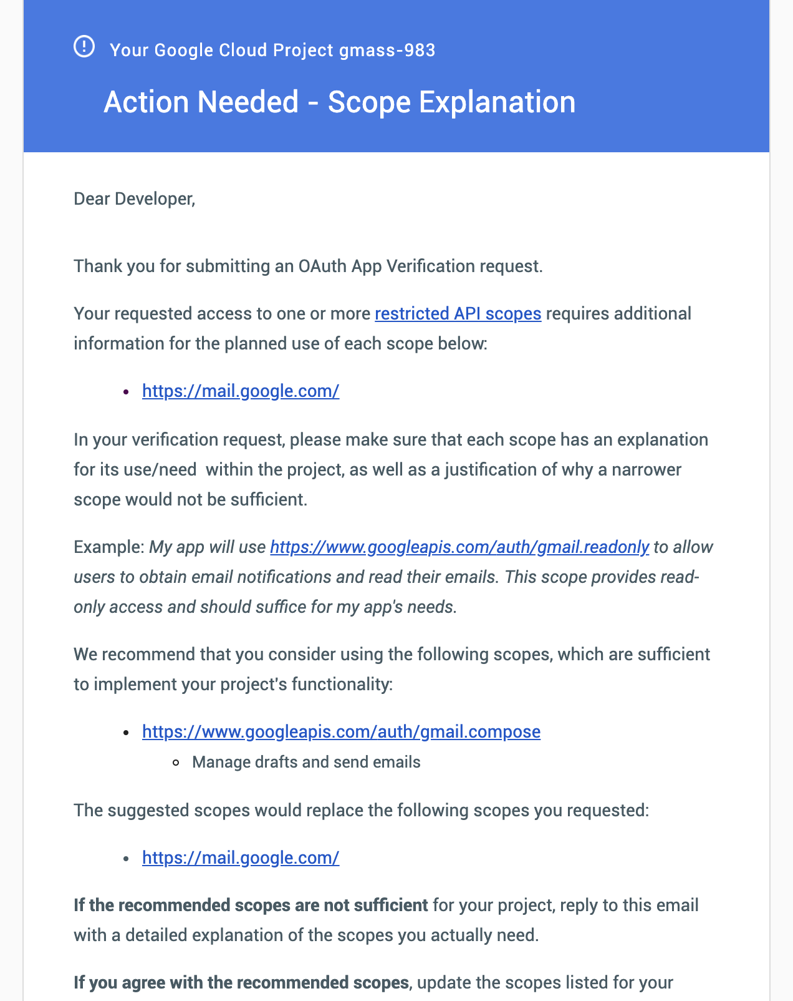Click the Manage drafts and send emails text
Screen dimensions: 793x1001
[x=306, y=762]
